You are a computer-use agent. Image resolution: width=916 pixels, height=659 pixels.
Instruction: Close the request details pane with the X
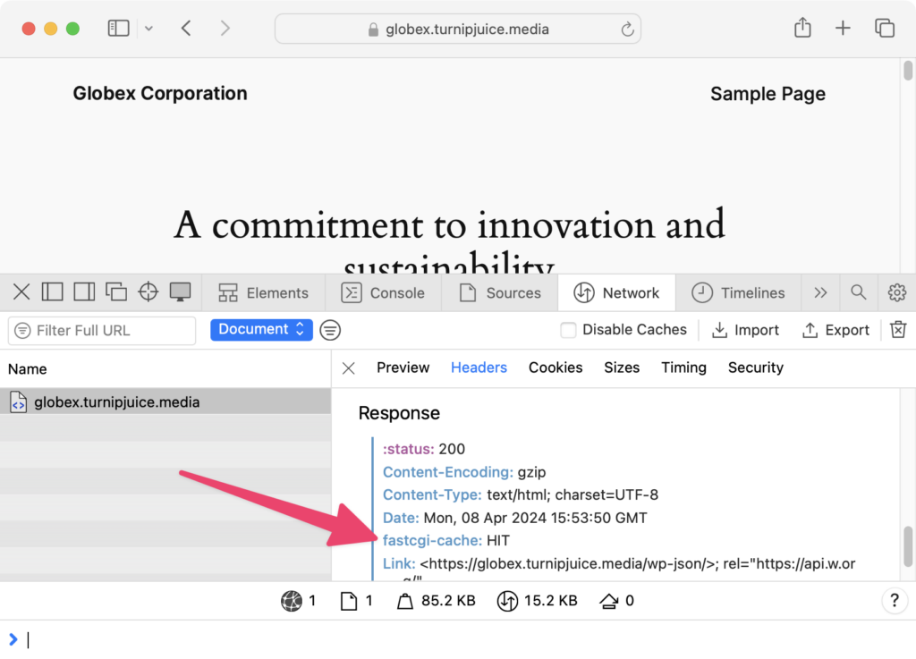(348, 368)
